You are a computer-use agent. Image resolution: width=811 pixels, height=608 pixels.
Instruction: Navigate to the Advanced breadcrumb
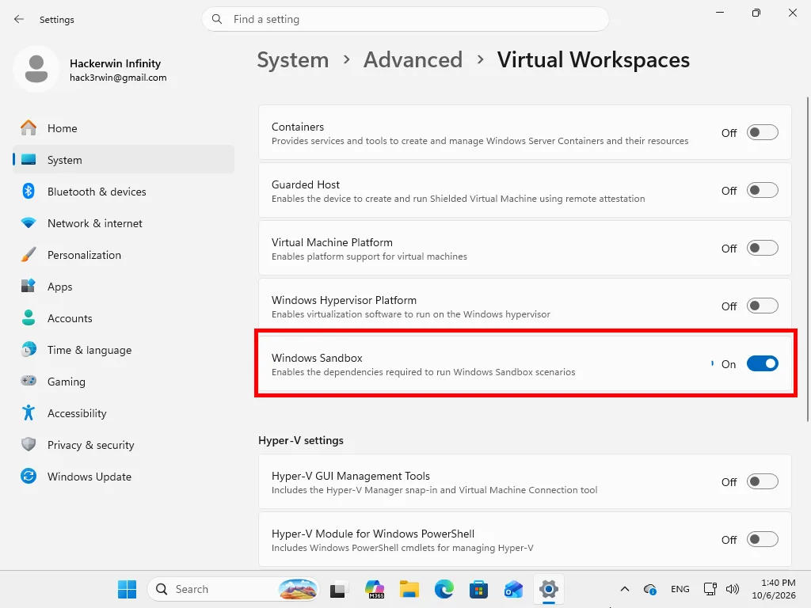pos(413,60)
